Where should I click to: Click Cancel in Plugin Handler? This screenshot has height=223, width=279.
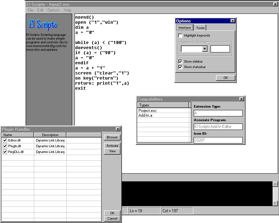112,219
